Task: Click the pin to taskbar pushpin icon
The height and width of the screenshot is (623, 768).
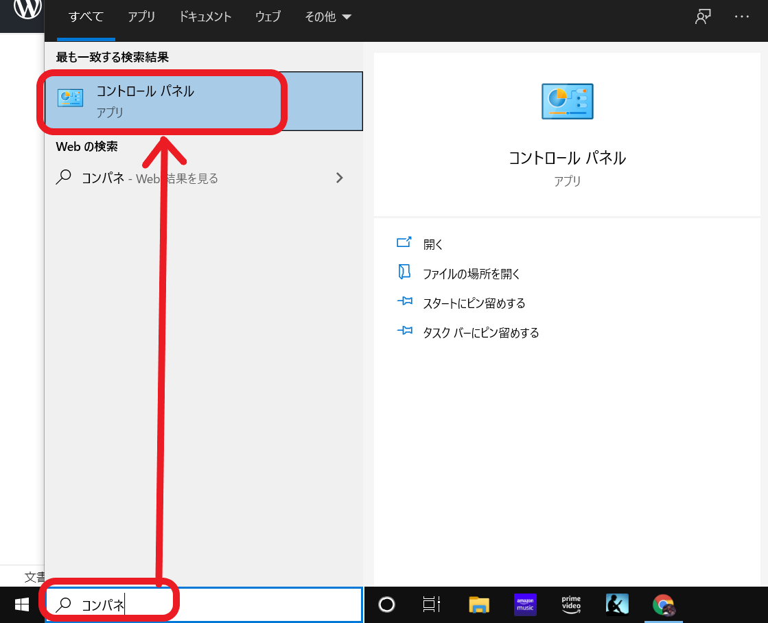Action: [x=404, y=331]
